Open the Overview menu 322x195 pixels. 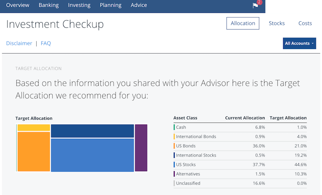(x=18, y=5)
